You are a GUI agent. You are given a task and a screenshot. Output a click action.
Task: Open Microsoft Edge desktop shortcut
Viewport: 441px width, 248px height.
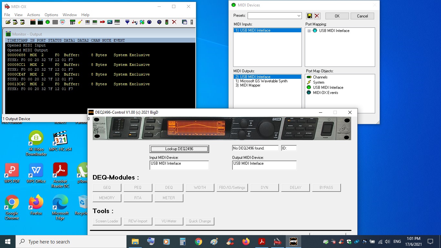coord(60,207)
